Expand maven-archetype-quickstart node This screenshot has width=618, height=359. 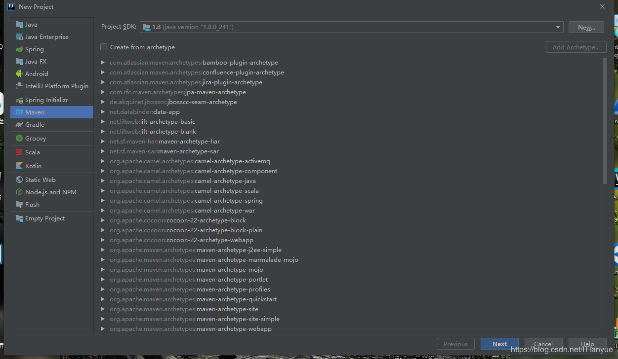[x=103, y=299]
